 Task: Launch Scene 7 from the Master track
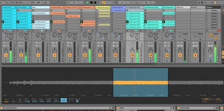[x=207, y=28]
